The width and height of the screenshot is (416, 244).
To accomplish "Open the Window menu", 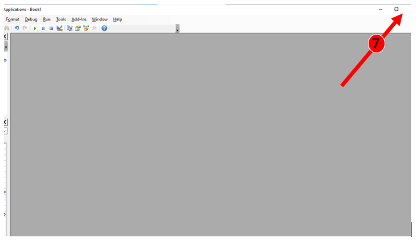I will click(x=99, y=19).
